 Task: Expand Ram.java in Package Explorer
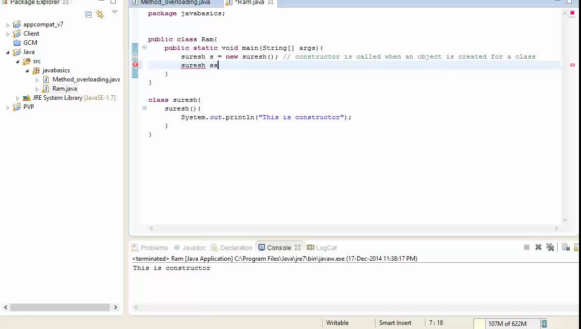point(37,89)
